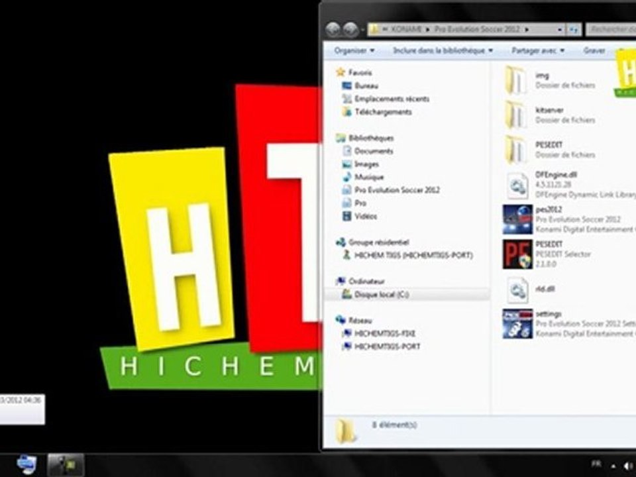The image size is (636, 477).
Task: Select the DFEngine.dll file name
Action: 556,175
